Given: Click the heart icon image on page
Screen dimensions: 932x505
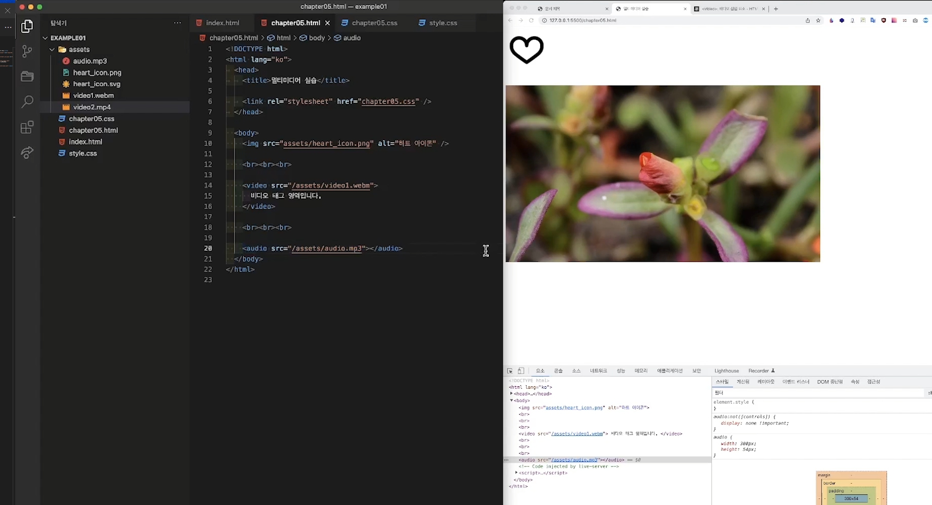Looking at the screenshot, I should point(526,50).
